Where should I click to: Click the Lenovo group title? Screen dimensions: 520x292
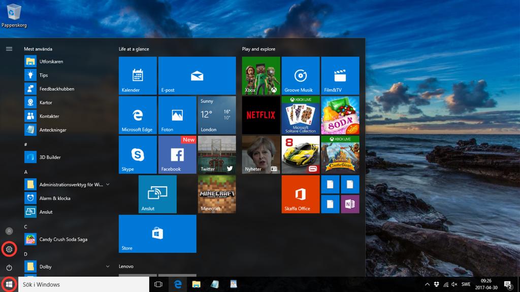(x=126, y=266)
